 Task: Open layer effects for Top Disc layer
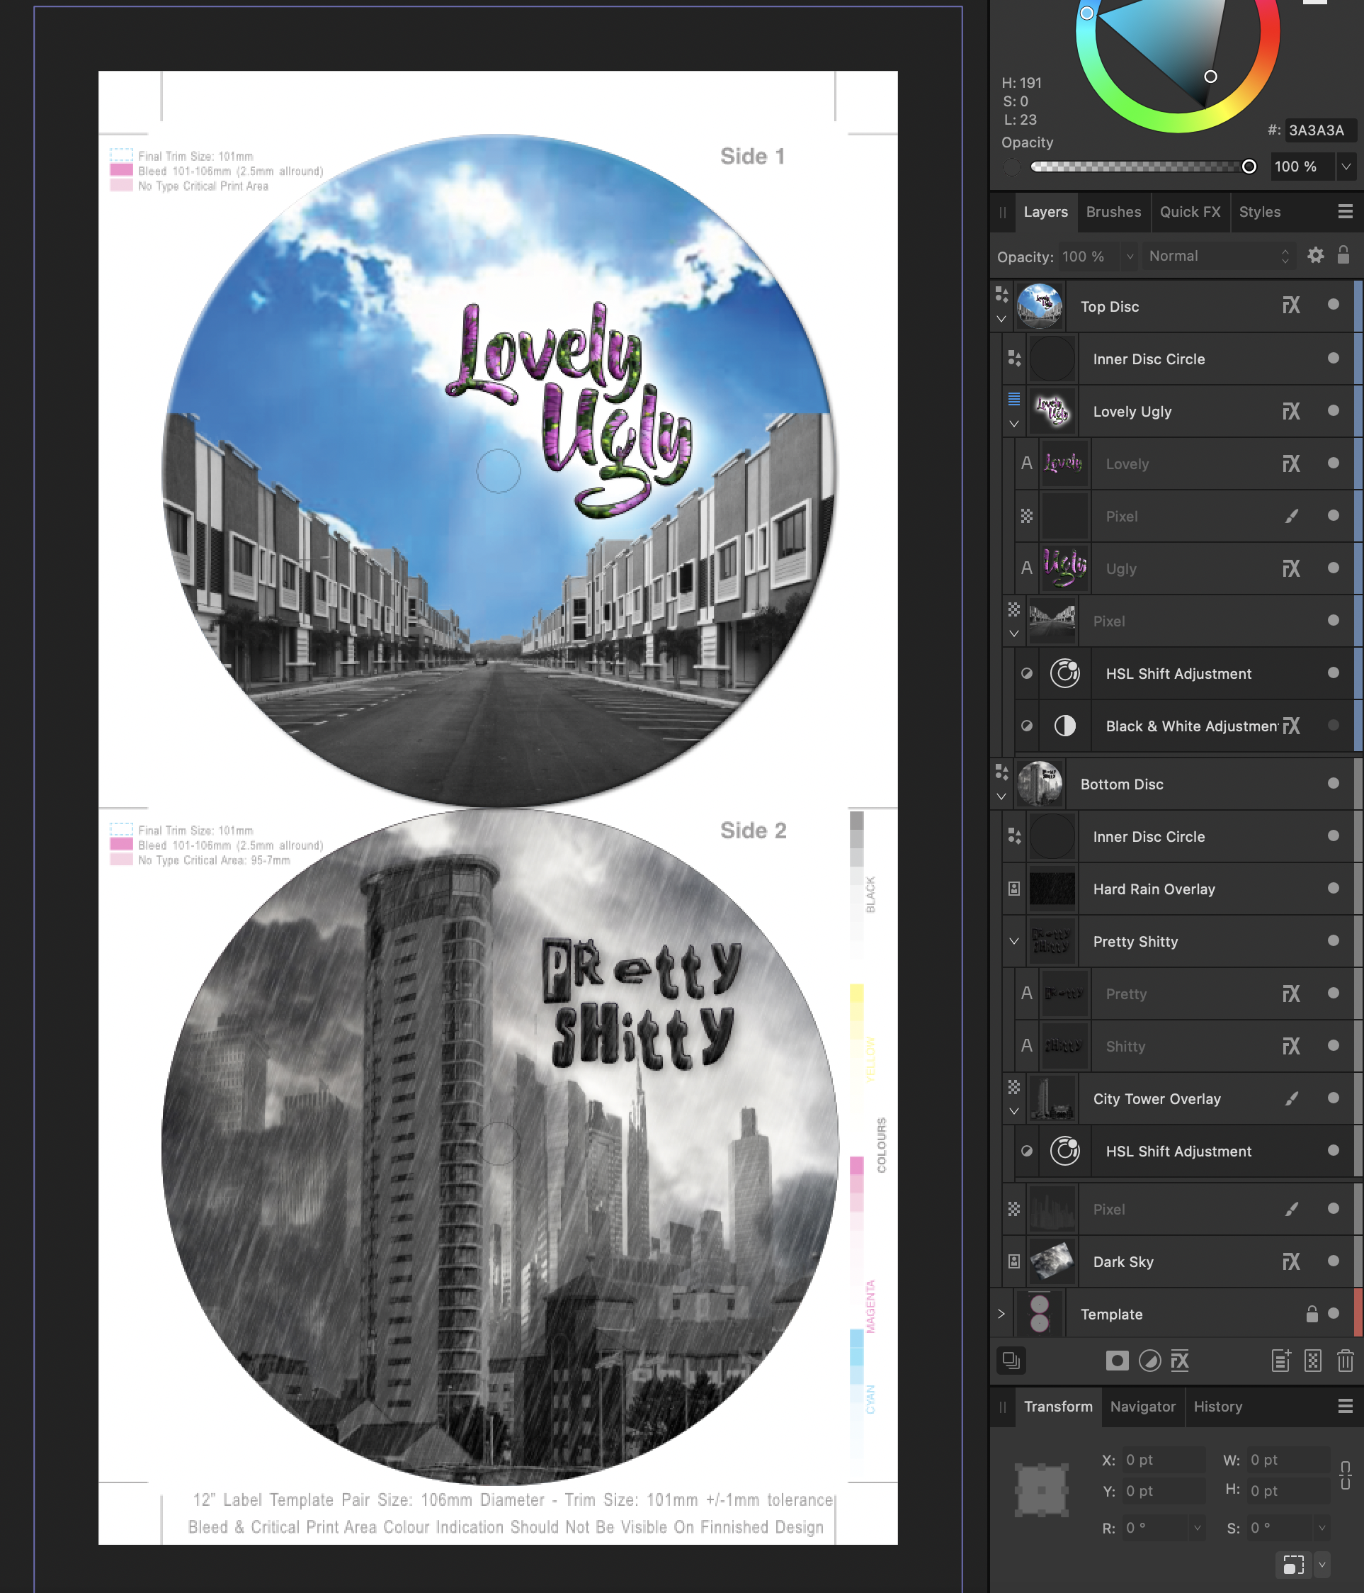click(x=1291, y=306)
